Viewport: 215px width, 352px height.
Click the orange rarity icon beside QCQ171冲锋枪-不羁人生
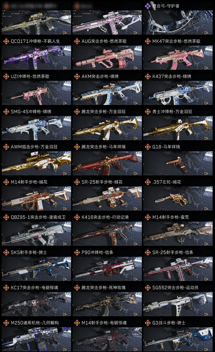tap(6, 41)
